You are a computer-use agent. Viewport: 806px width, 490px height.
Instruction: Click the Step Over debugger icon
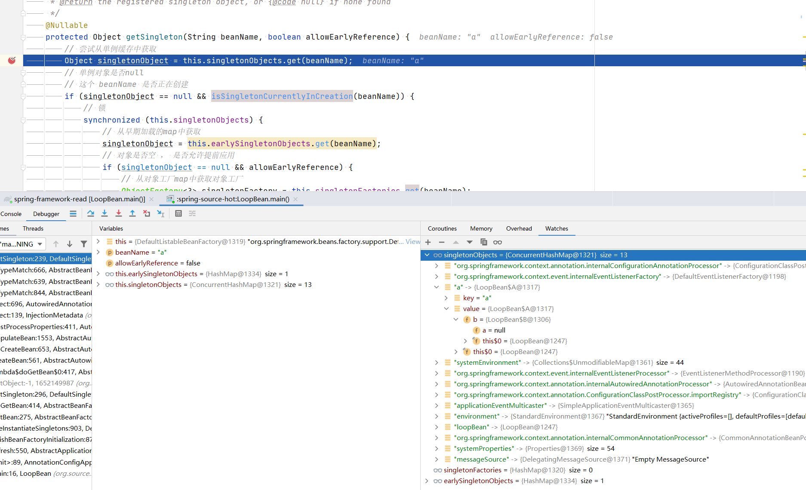click(90, 213)
